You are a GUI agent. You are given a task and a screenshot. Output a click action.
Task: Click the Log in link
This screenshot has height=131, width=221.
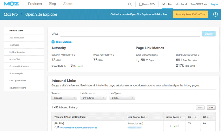214,4
